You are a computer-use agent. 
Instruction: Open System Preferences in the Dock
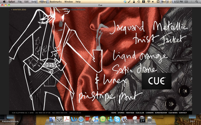(59, 119)
